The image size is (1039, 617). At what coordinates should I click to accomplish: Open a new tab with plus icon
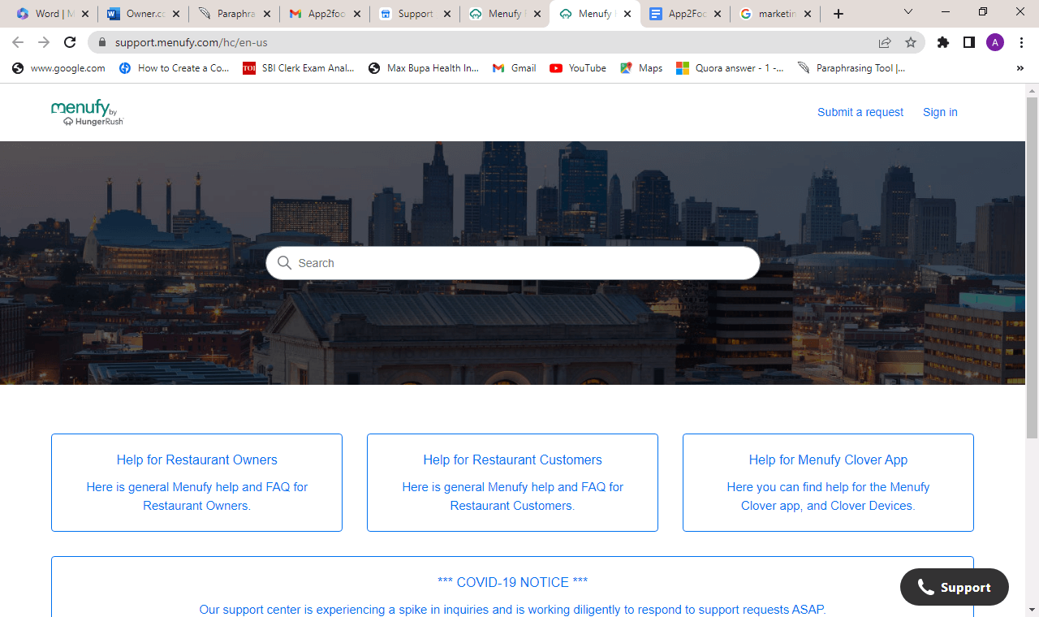tap(839, 14)
